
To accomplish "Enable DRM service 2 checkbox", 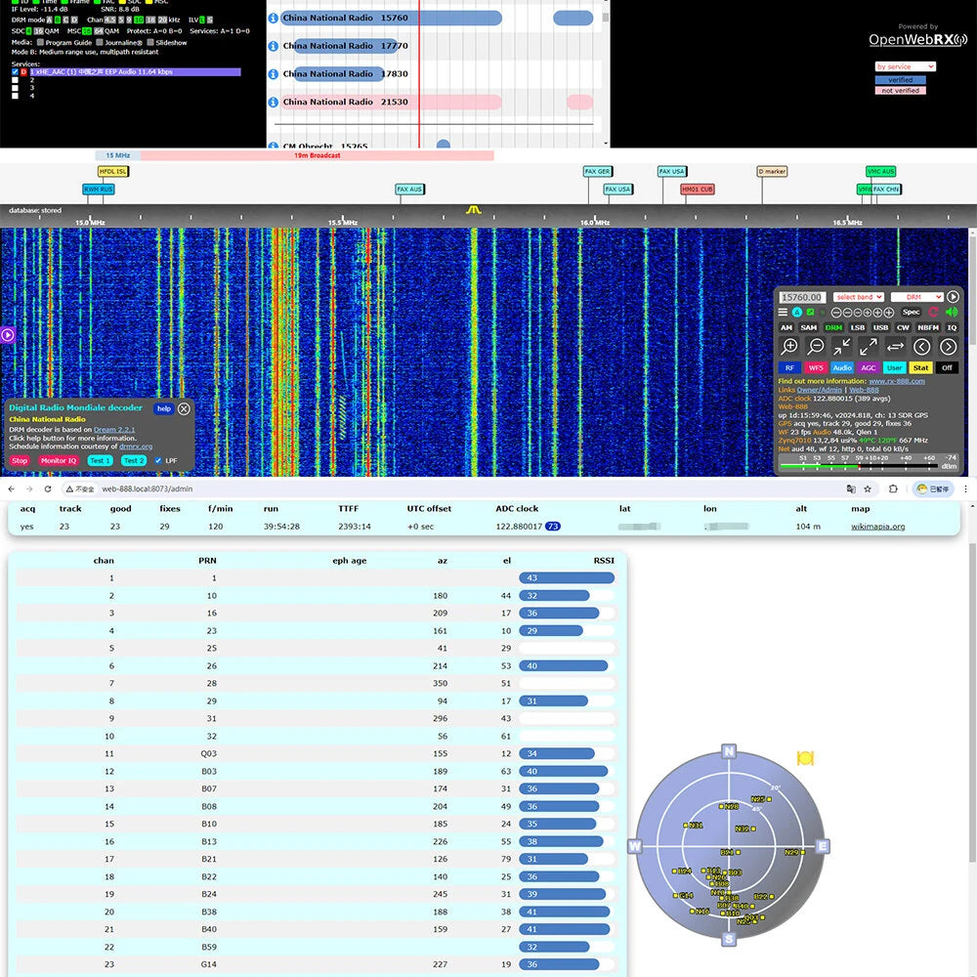I will pyautogui.click(x=15, y=80).
